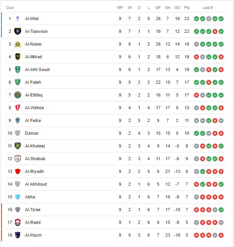The height and width of the screenshot is (247, 234).
Task: Click the Al-Hilal club crest icon
Action: click(x=17, y=19)
